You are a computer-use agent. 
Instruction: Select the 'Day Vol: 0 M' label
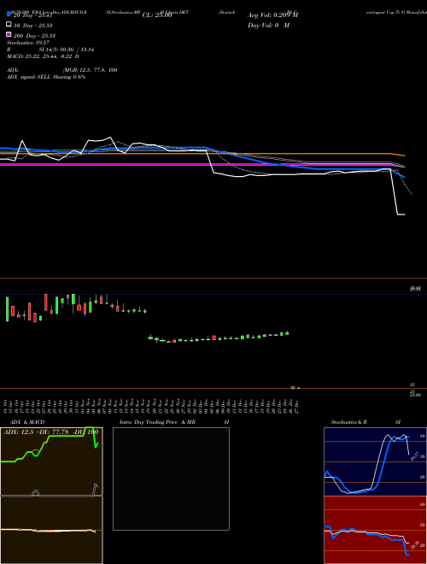click(268, 26)
